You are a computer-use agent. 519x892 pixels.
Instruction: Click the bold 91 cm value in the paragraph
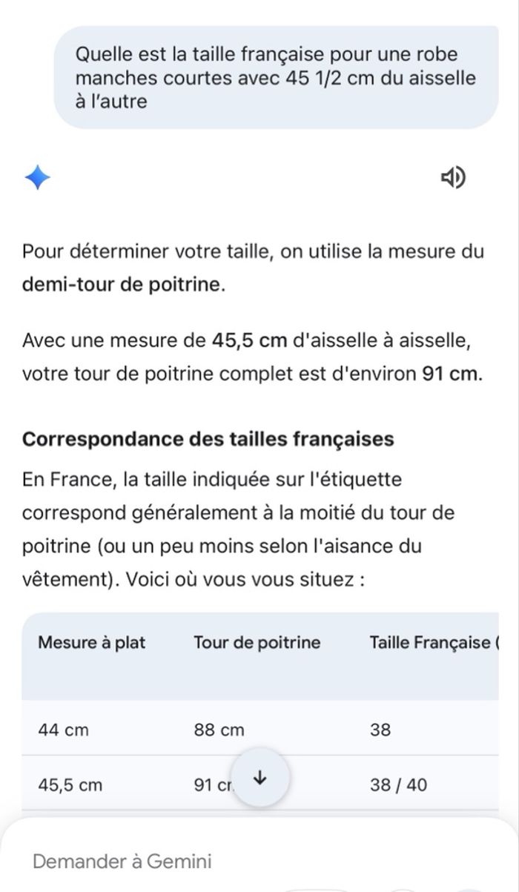[x=449, y=374]
